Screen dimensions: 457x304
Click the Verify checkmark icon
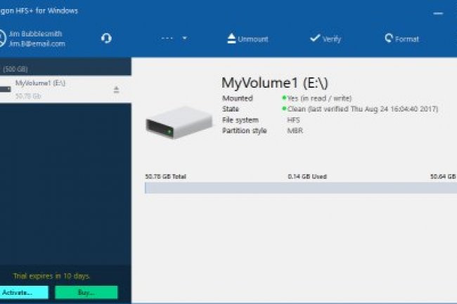pyautogui.click(x=315, y=39)
